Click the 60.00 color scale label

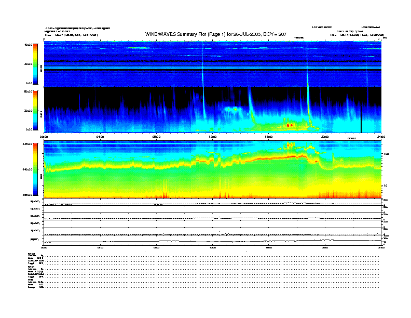click(28, 91)
